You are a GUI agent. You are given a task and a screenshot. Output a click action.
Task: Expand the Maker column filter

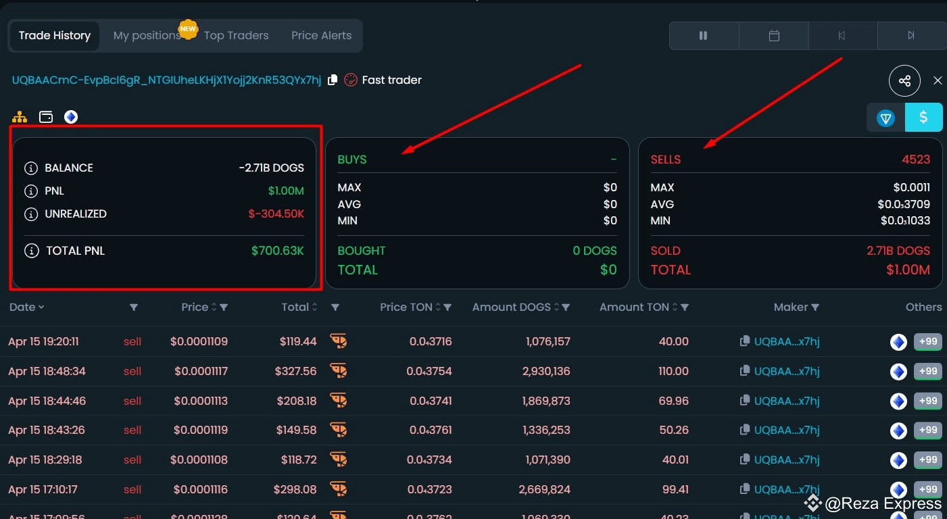coord(815,307)
